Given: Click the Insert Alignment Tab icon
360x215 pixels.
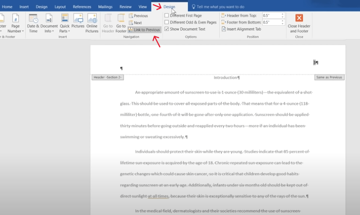Looking at the screenshot, I should tap(224, 29).
